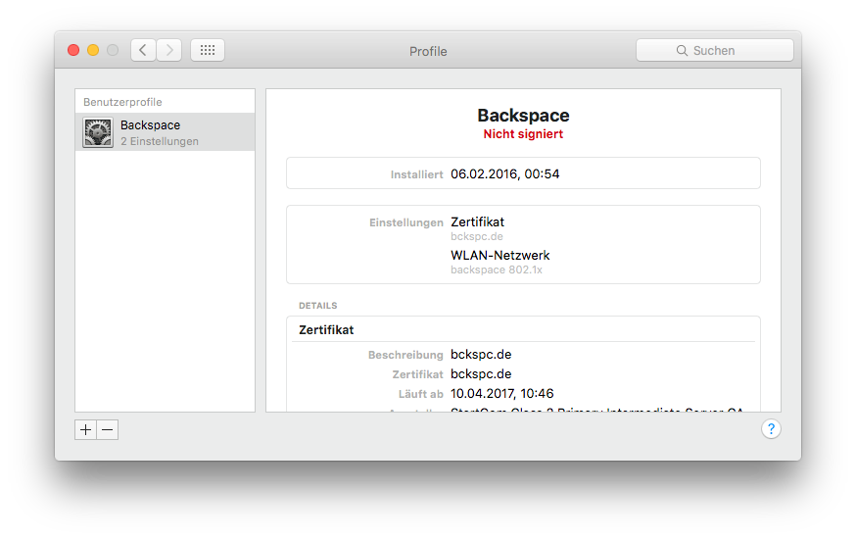
Task: Minimize the window with the yellow button
Action: (93, 50)
